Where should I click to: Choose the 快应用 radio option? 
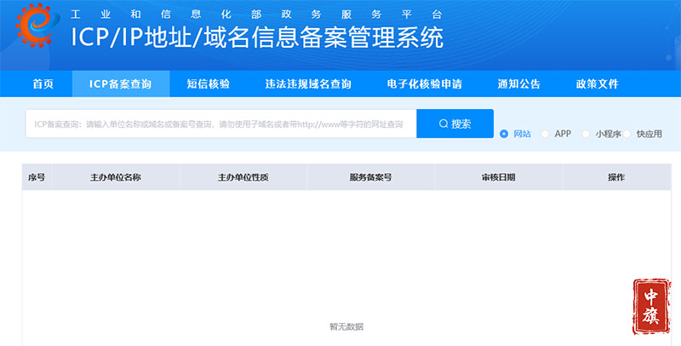click(x=627, y=134)
